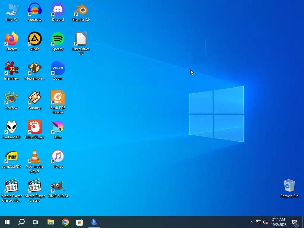The height and width of the screenshot is (228, 304).
Task: Launch Google Chrome from the taskbar
Action: click(65, 222)
